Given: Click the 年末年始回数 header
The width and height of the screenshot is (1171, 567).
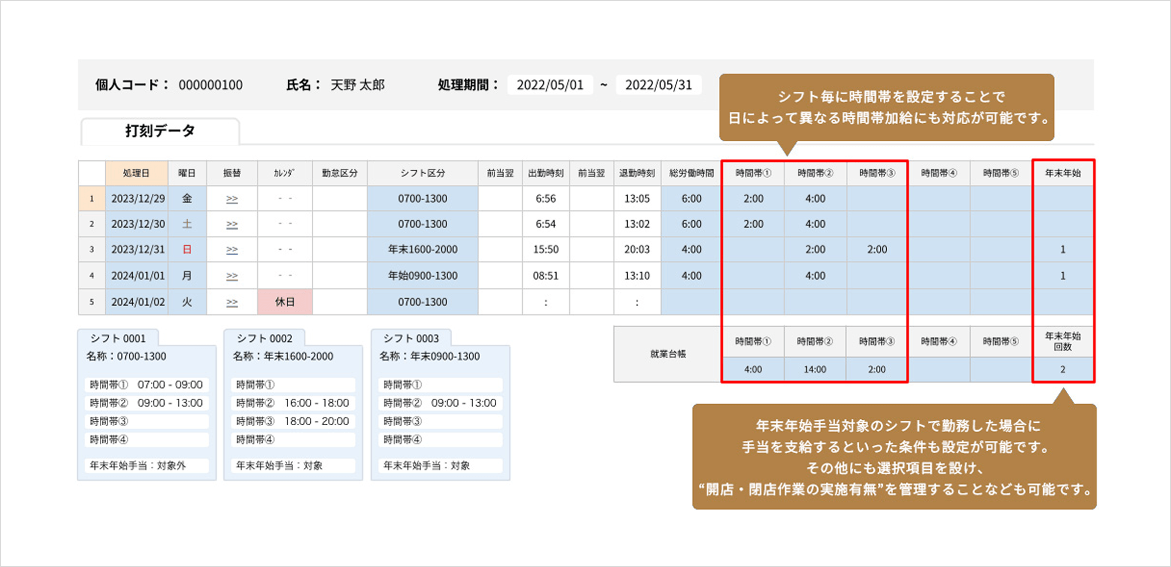Looking at the screenshot, I should point(1063,342).
